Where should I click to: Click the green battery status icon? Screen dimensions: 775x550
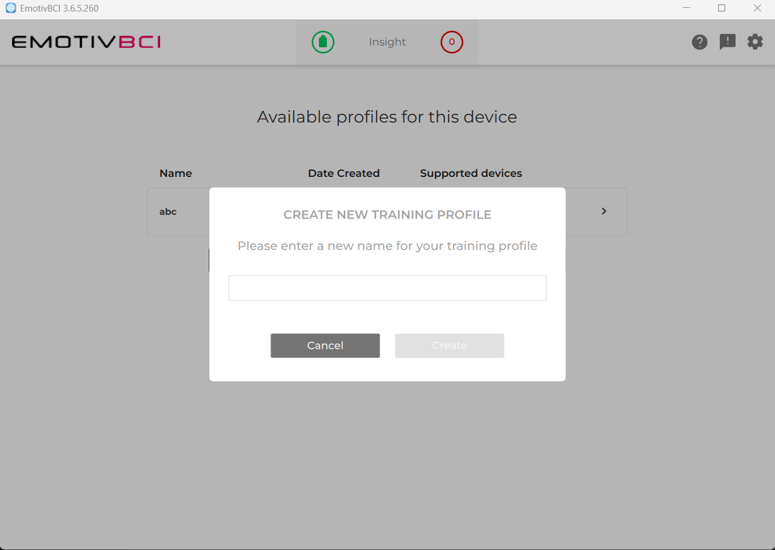[x=323, y=42]
